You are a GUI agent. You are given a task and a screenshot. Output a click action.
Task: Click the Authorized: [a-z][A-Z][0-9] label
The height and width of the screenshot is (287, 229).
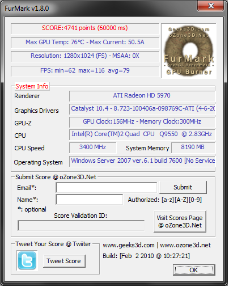tap(165, 200)
